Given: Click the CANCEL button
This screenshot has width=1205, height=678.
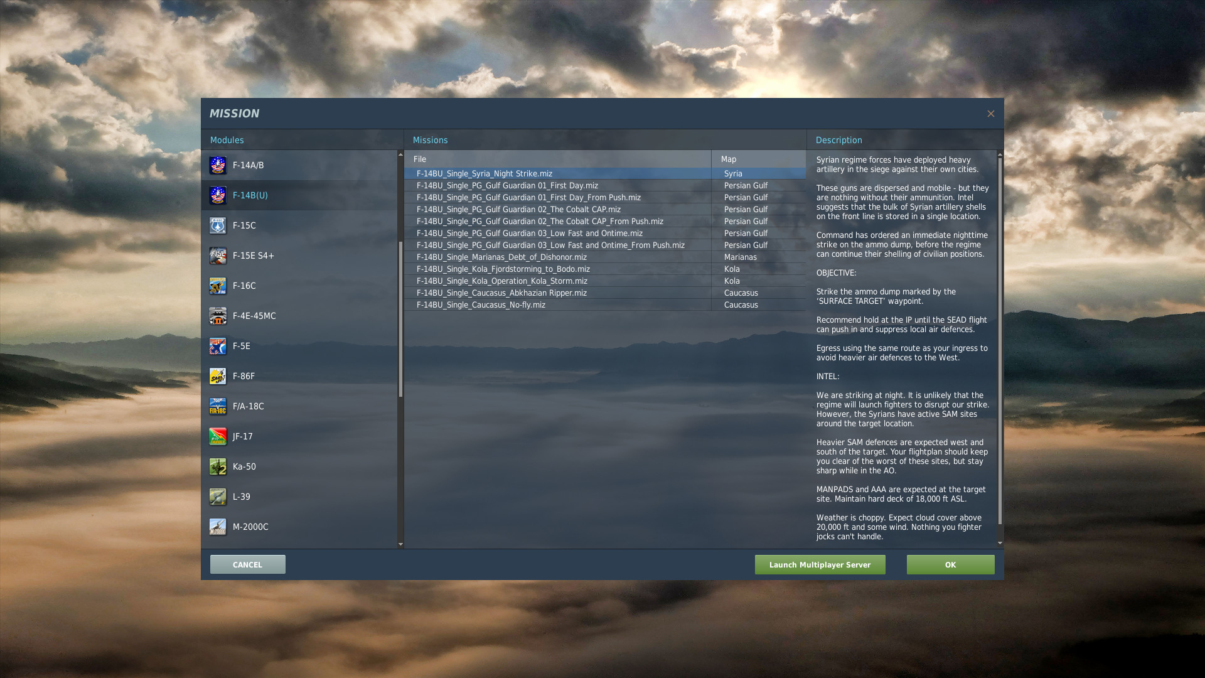Looking at the screenshot, I should pos(247,564).
